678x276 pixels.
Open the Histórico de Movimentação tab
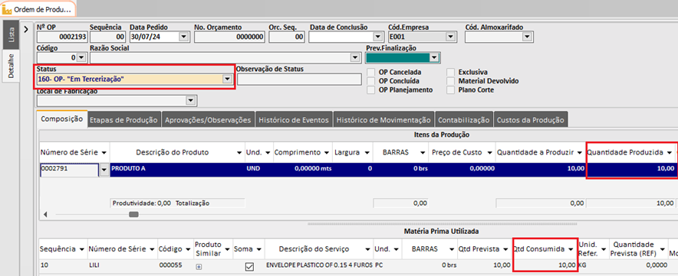[x=384, y=120]
